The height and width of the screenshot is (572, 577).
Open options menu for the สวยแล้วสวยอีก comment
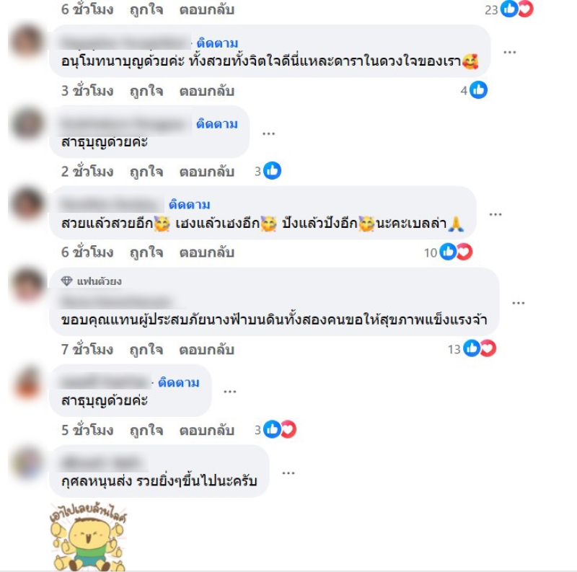click(x=495, y=214)
